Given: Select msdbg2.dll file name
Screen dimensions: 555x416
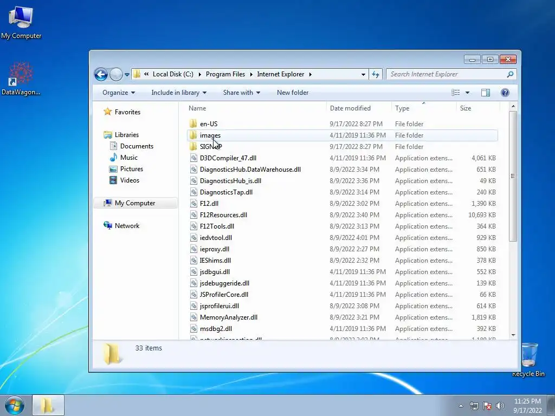Looking at the screenshot, I should point(216,329).
